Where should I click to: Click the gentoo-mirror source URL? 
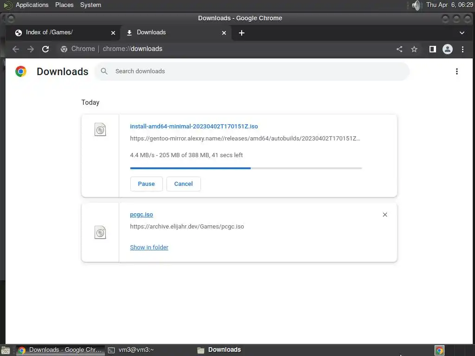pyautogui.click(x=245, y=138)
